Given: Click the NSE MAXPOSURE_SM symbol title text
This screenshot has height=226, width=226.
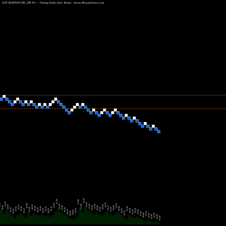Looking at the screenshot, I should point(16,3).
